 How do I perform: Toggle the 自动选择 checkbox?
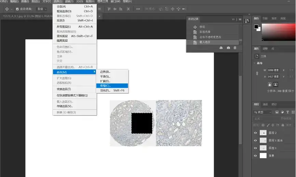point(17,9)
